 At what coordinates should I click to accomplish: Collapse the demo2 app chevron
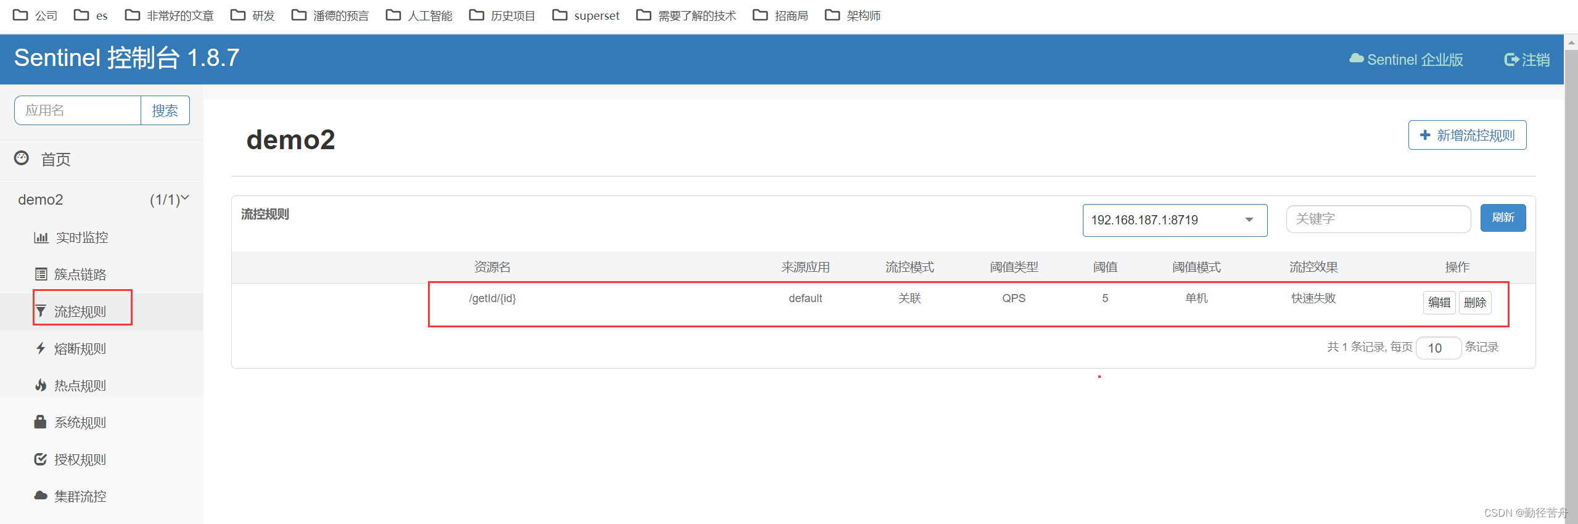tap(184, 198)
